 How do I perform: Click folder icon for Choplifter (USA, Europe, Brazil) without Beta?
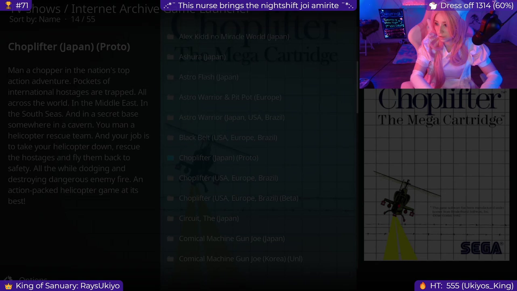pyautogui.click(x=170, y=178)
